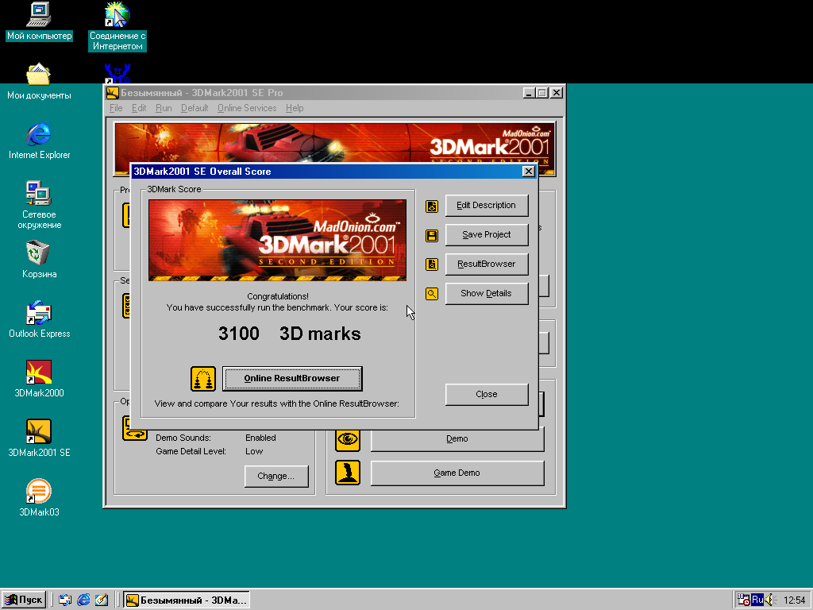Click the Close button in score dialog
This screenshot has width=813, height=610.
pos(487,394)
